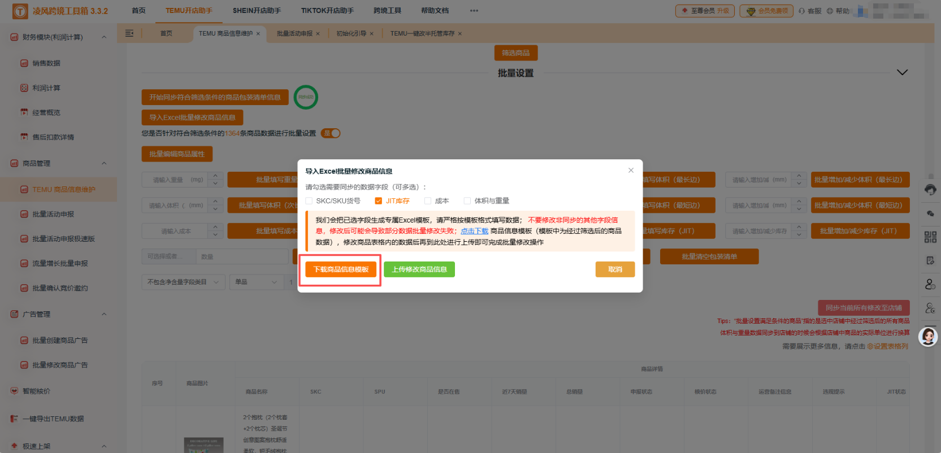
Task: Focus the 请输入成本 input
Action: pyautogui.click(x=175, y=231)
